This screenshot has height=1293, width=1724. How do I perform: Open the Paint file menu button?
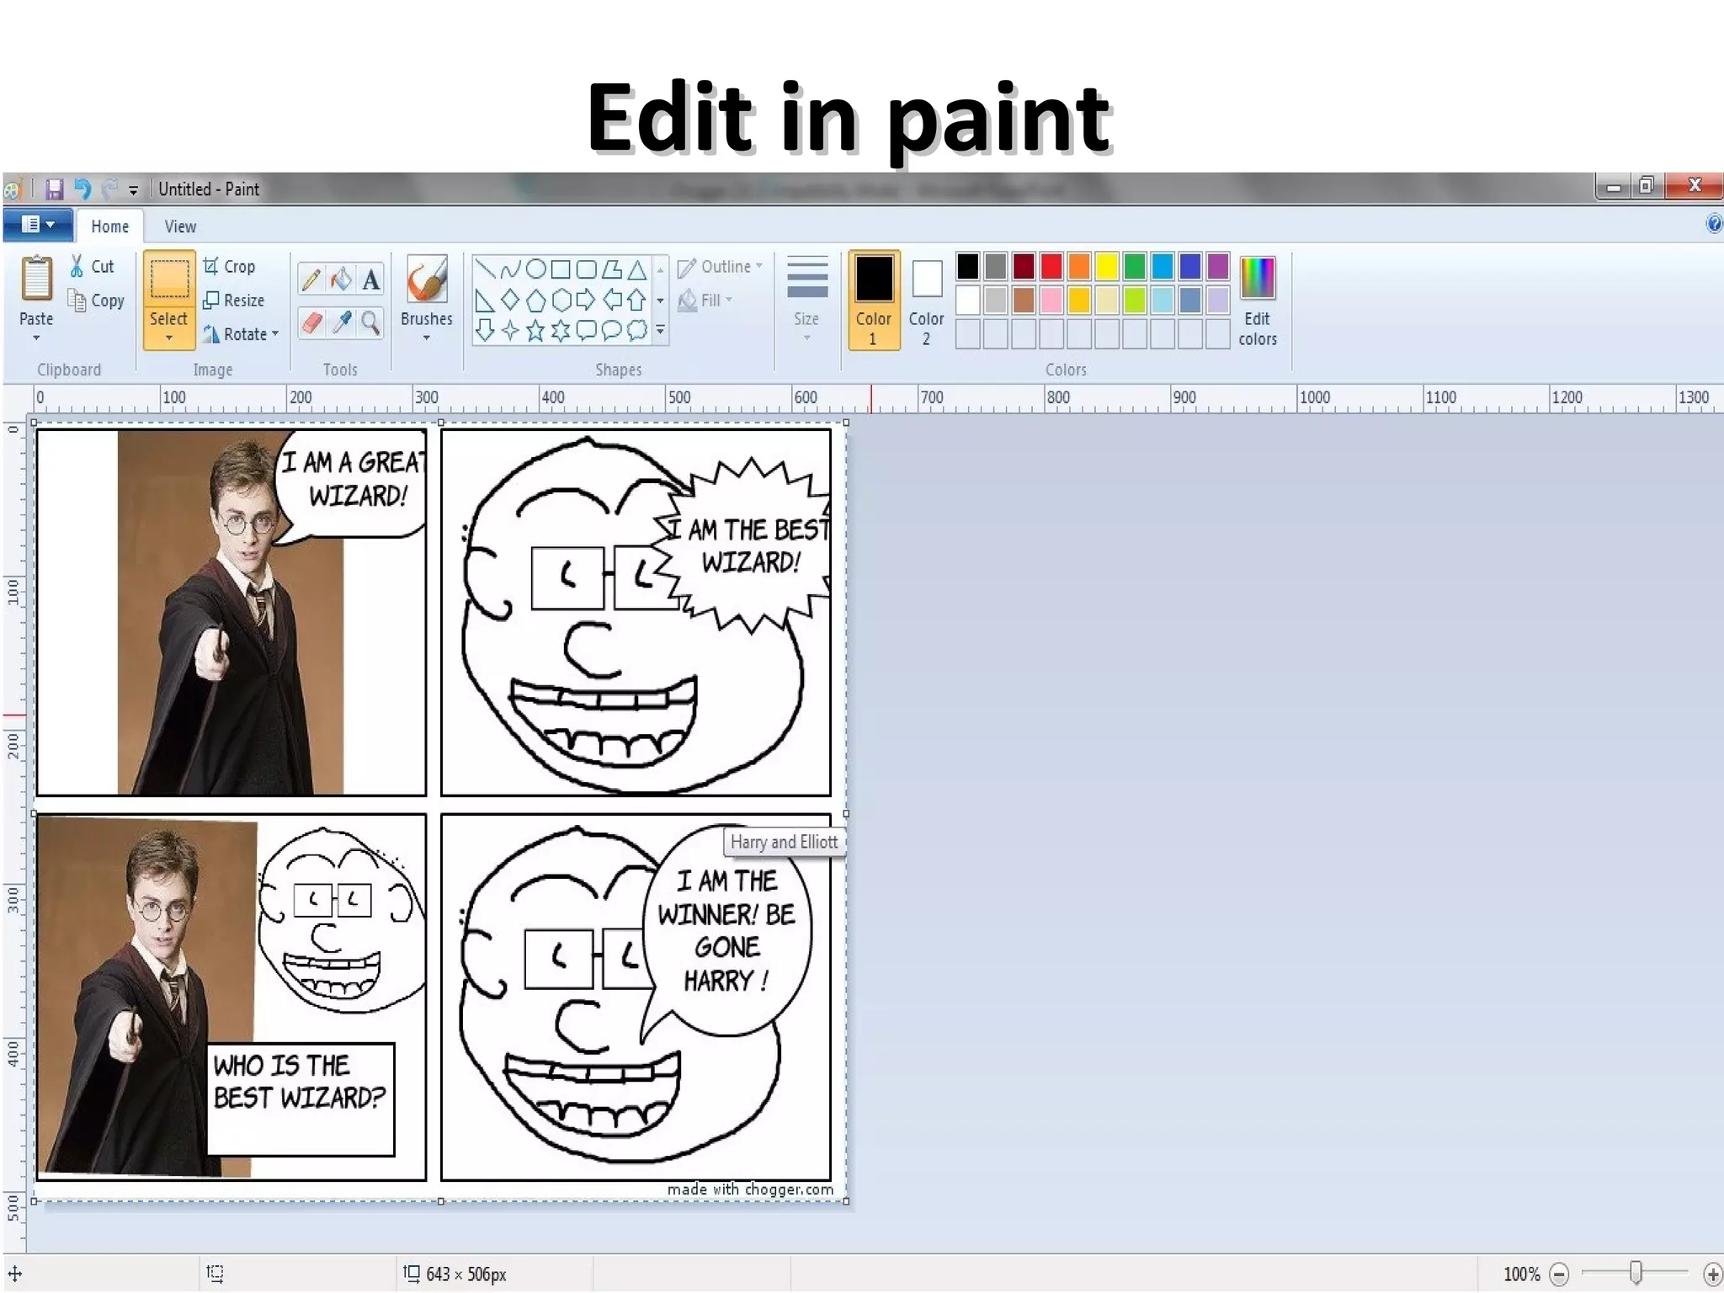38,225
